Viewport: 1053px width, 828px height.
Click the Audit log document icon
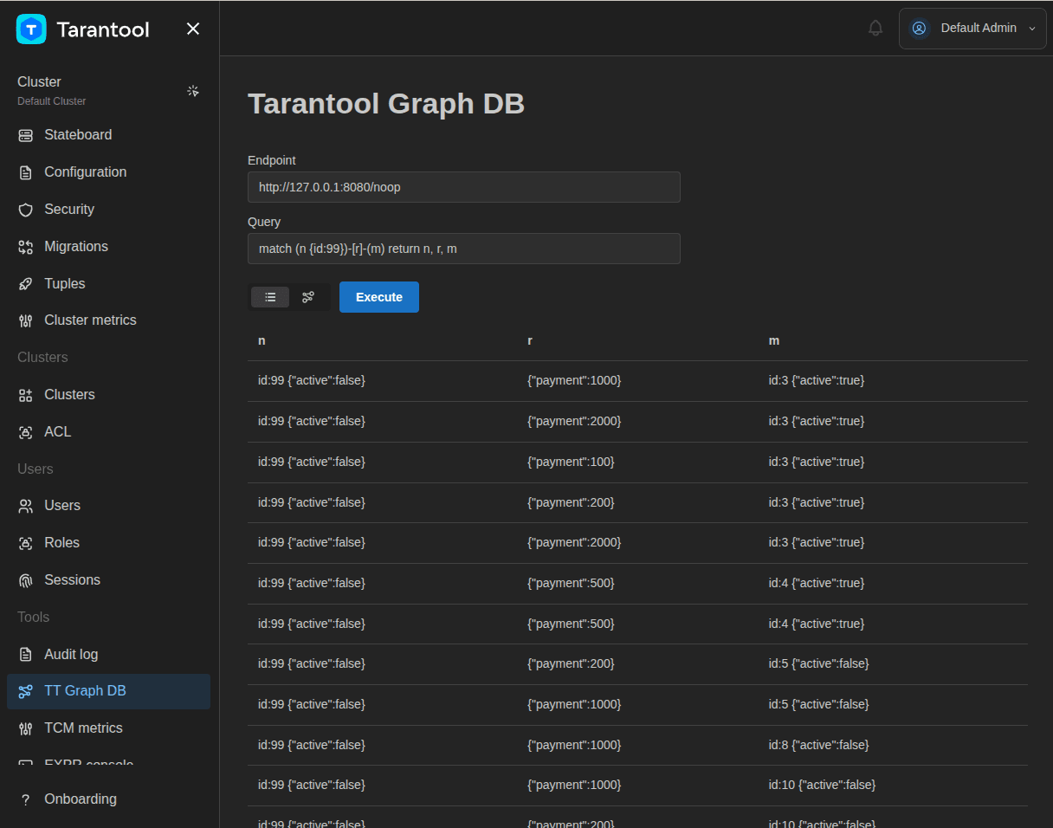click(26, 655)
